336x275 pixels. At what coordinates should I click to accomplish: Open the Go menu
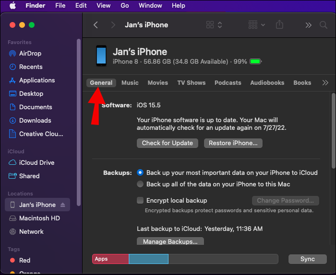(x=125, y=6)
